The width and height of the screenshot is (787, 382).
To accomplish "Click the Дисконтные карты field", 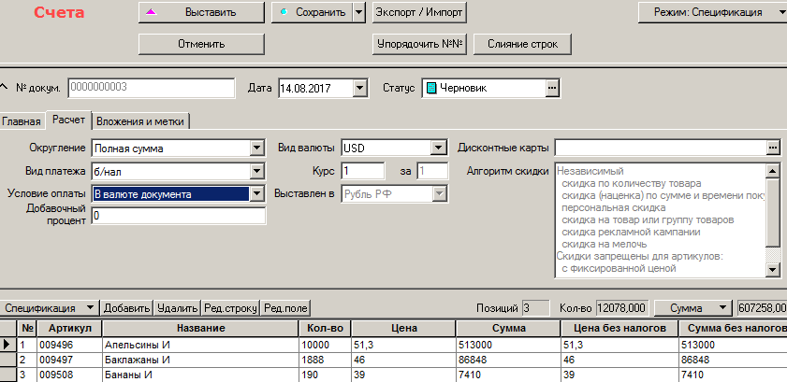I will point(661,148).
